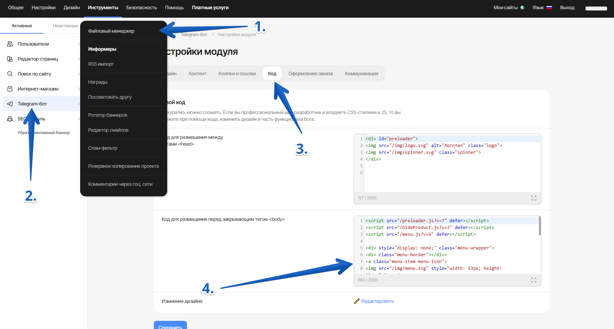Switch to the Активные tab
The height and width of the screenshot is (329, 614).
pos(22,26)
